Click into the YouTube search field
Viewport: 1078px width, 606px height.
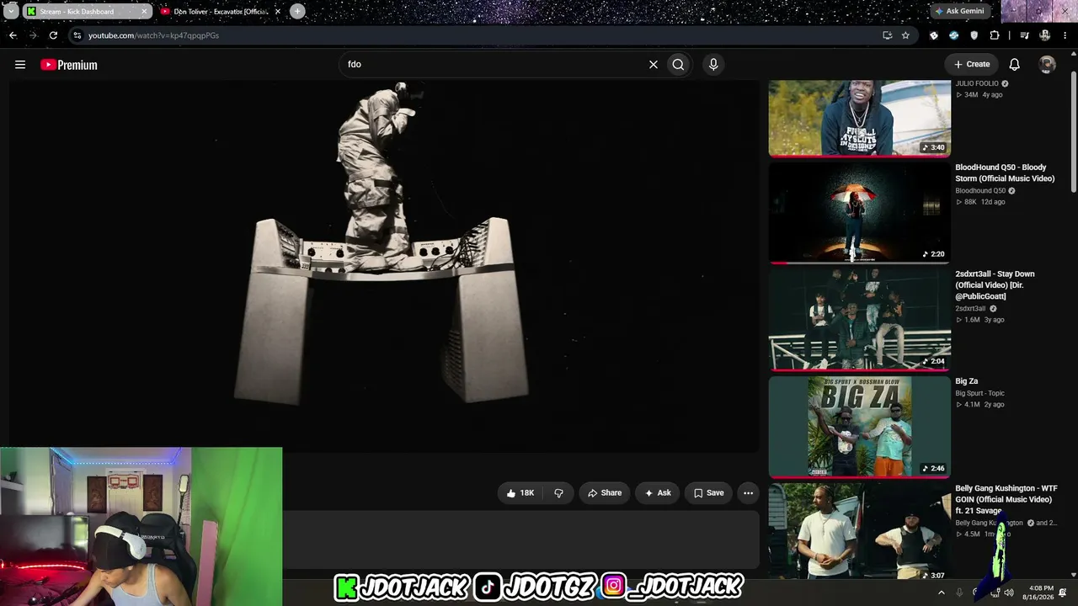click(493, 64)
